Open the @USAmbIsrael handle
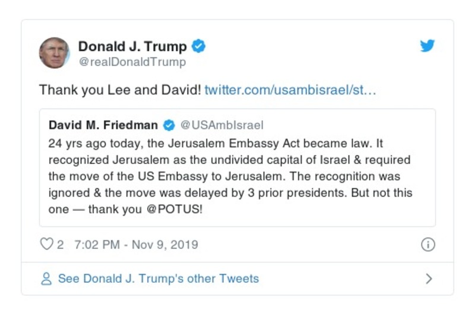 [221, 125]
